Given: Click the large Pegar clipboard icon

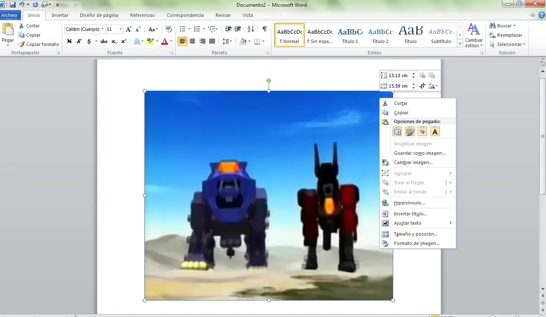Looking at the screenshot, I should pos(8,30).
